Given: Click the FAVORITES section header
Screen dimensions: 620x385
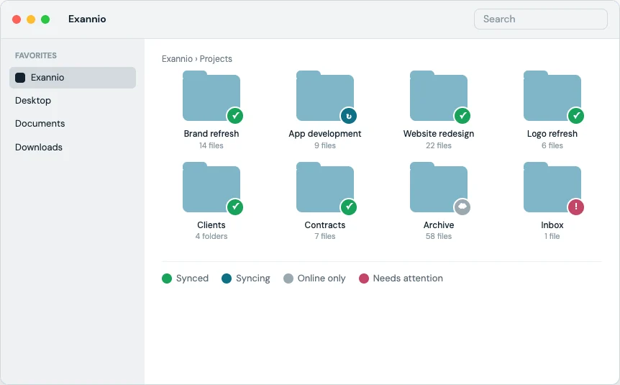Looking at the screenshot, I should click(x=36, y=56).
